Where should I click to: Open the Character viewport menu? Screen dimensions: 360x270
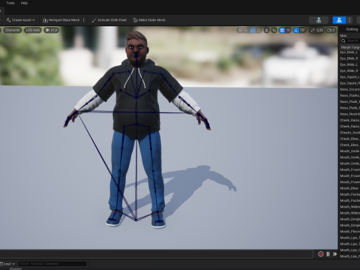coord(12,30)
